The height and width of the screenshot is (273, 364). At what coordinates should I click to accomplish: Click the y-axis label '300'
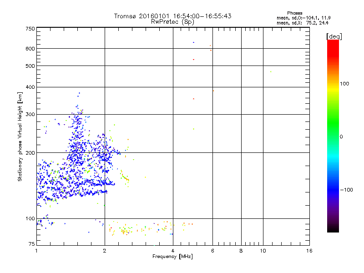[x=30, y=115]
